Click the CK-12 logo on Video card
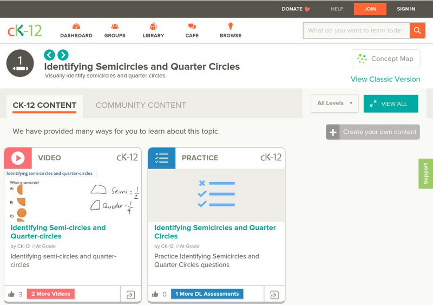This screenshot has width=433, height=305. pos(127,157)
